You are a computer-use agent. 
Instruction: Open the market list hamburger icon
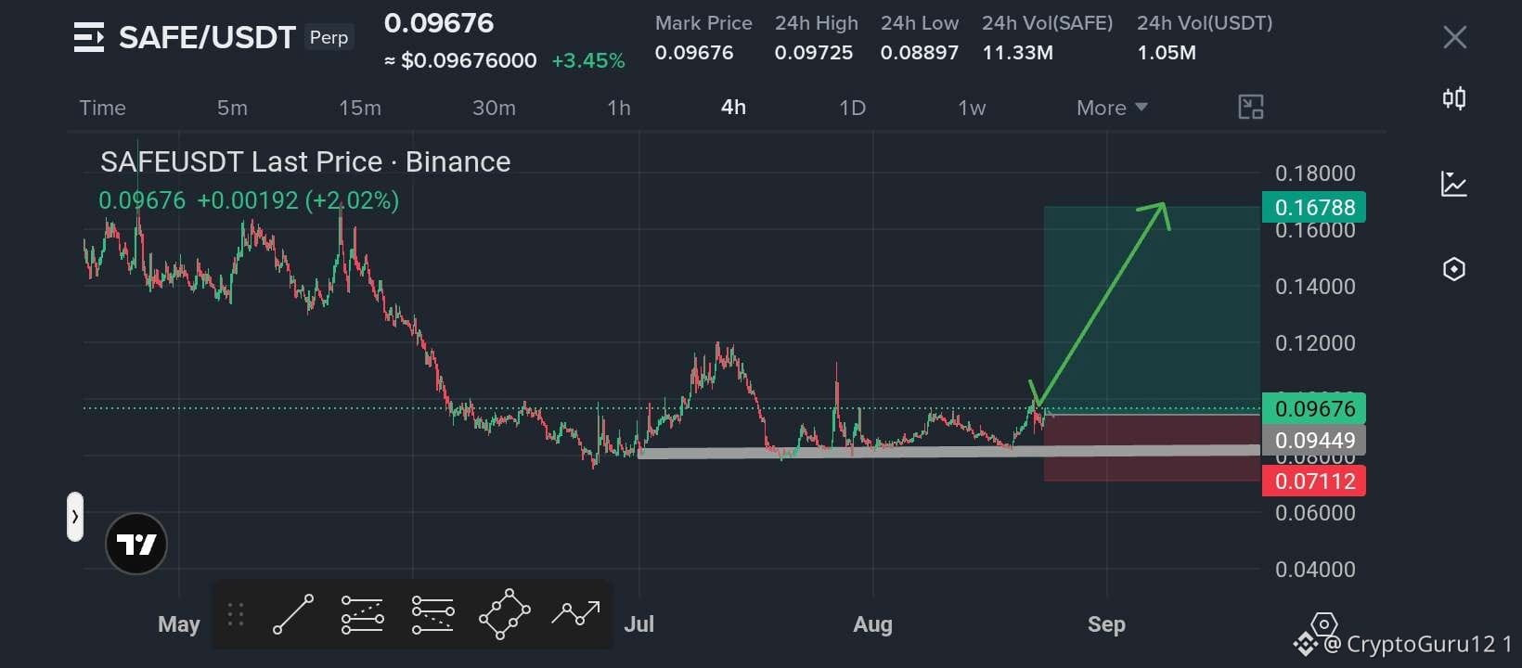point(88,37)
